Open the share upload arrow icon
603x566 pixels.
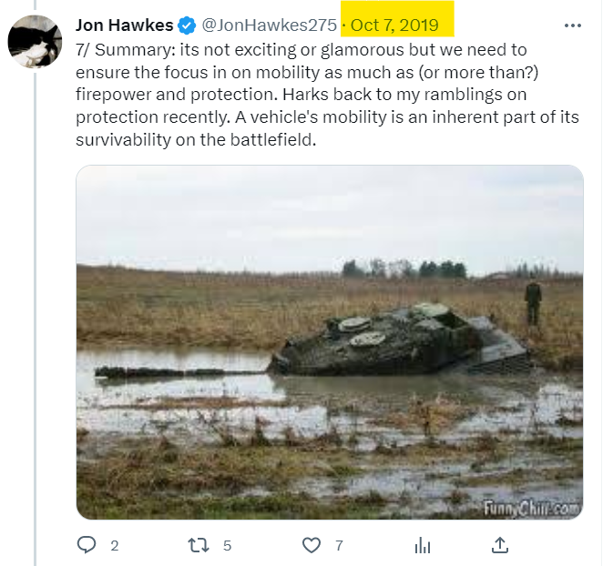click(500, 545)
